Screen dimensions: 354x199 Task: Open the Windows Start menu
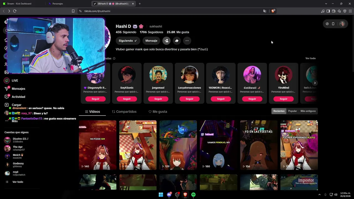161,195
